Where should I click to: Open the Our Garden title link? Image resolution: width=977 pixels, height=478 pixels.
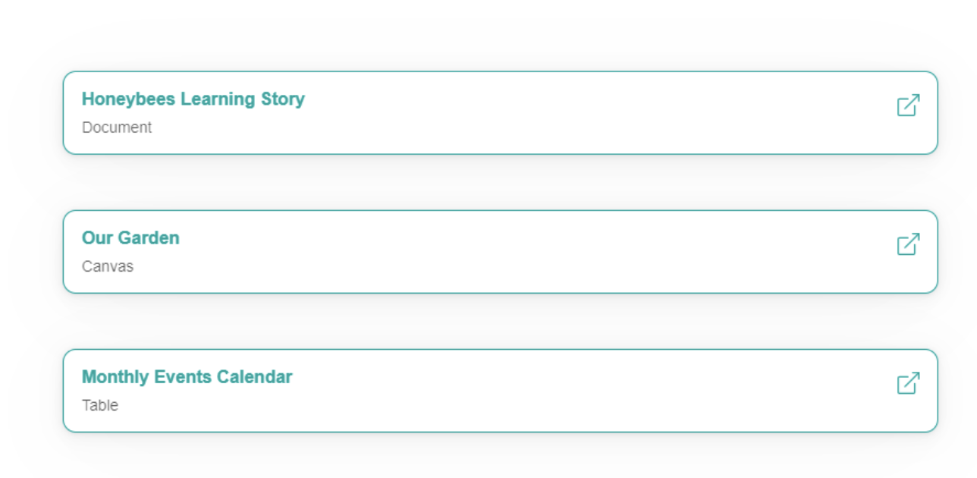(x=130, y=238)
